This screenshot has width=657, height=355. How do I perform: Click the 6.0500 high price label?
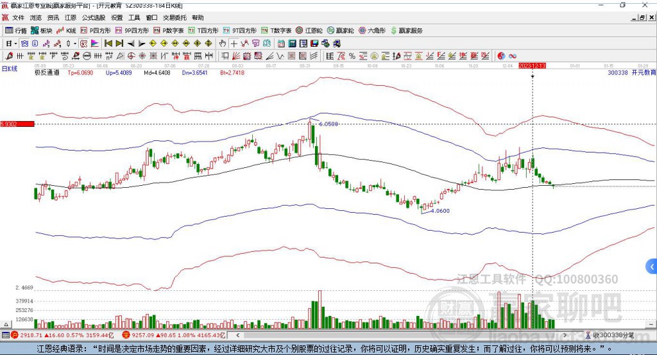pyautogui.click(x=328, y=124)
